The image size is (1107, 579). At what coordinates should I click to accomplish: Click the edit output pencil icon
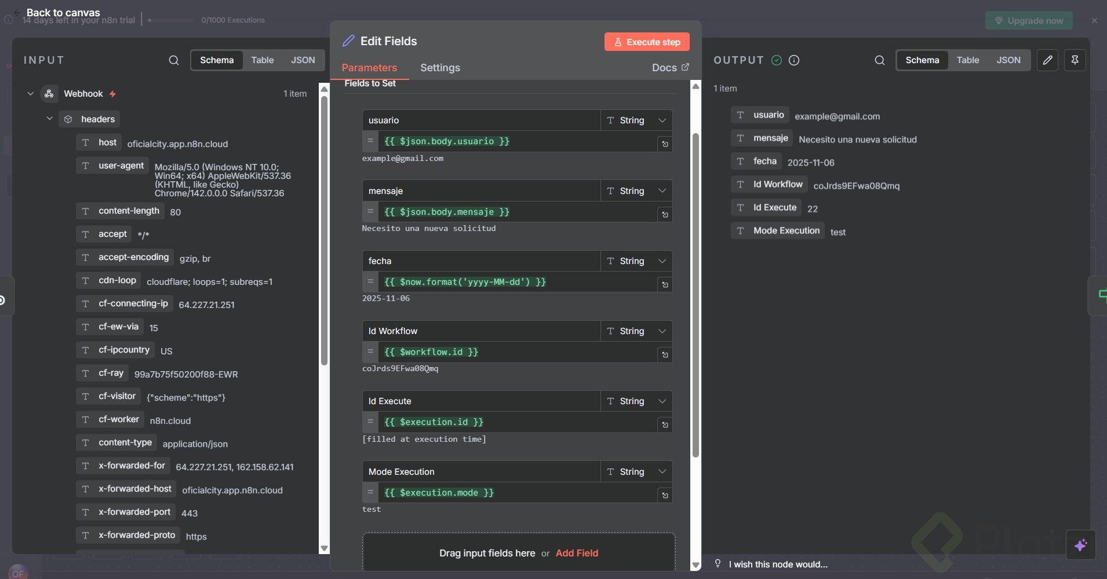point(1047,60)
